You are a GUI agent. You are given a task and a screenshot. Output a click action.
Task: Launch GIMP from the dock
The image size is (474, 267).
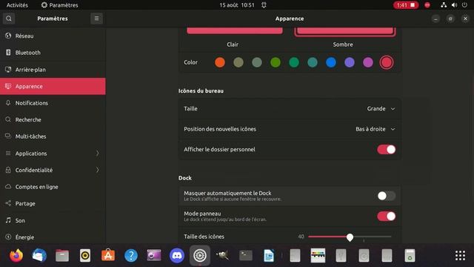point(223,255)
